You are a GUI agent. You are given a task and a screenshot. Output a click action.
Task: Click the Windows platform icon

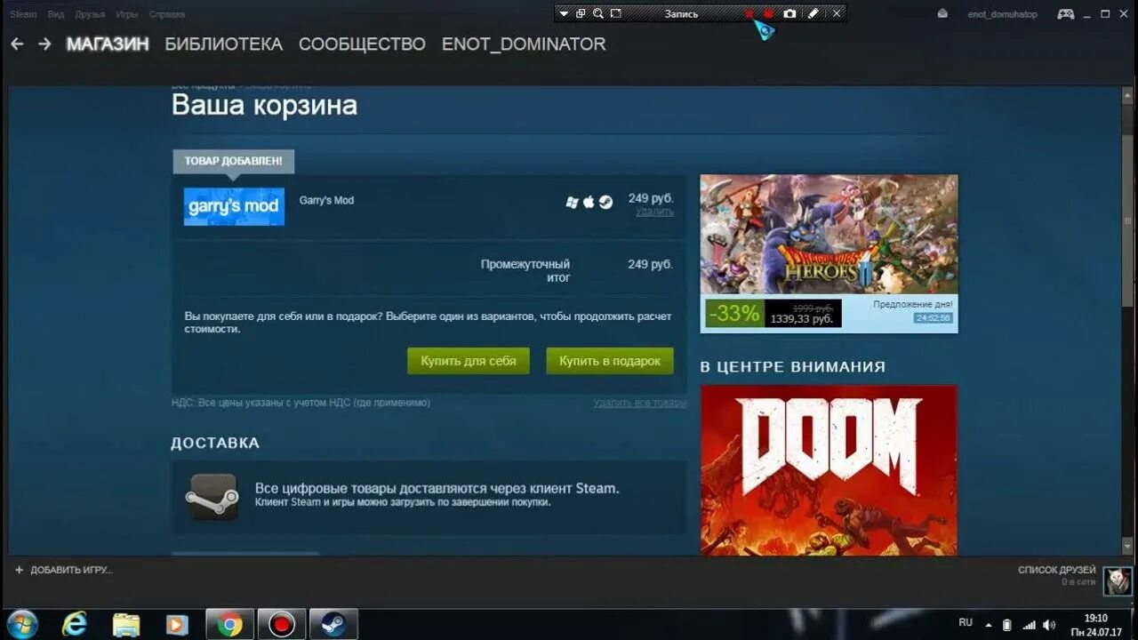(x=572, y=202)
